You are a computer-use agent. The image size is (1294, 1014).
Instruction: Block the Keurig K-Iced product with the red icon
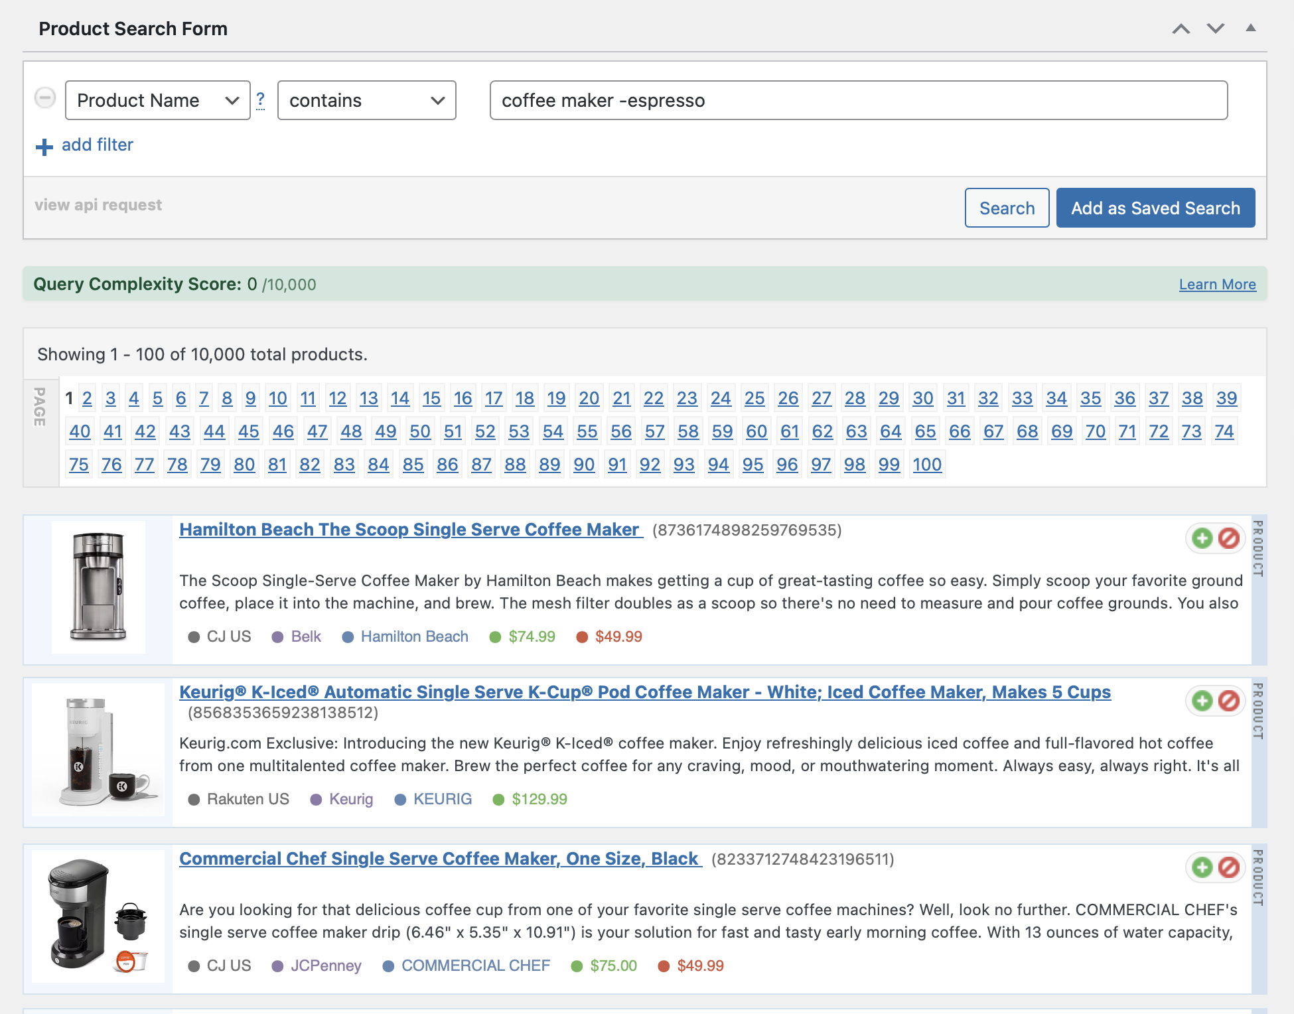click(1229, 701)
